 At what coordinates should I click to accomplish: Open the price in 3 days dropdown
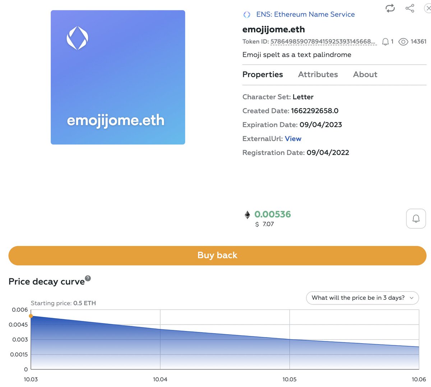[362, 298]
